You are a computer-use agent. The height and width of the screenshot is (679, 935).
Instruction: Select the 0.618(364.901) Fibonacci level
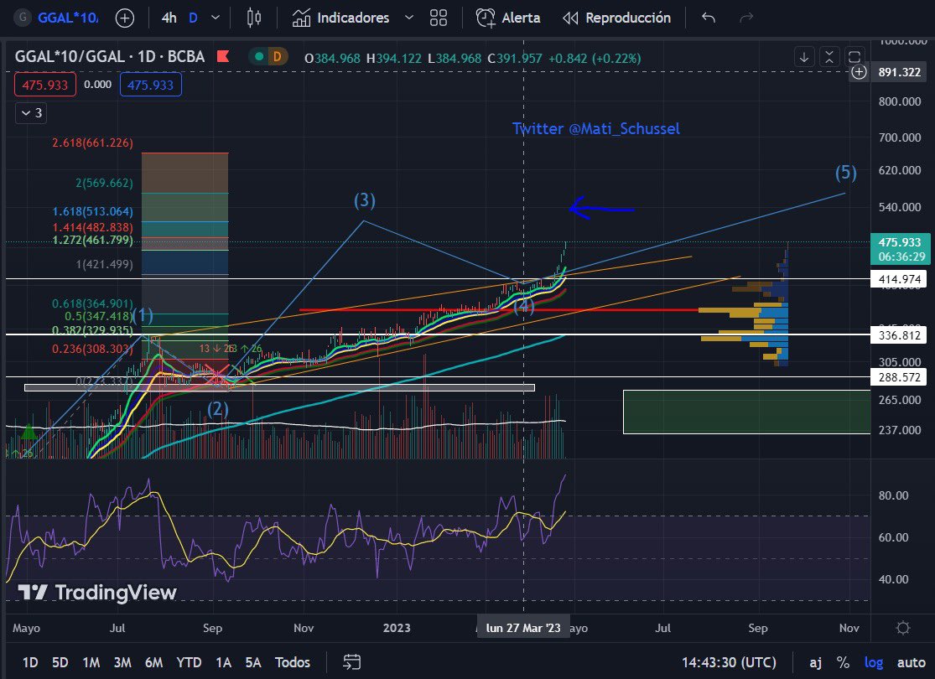click(x=92, y=303)
